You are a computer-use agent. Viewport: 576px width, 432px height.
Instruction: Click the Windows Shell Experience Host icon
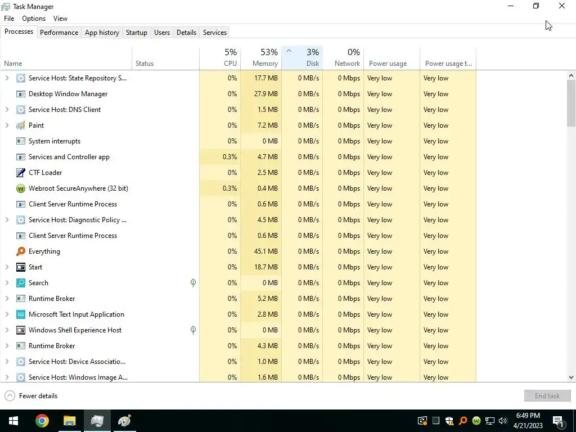click(x=21, y=330)
